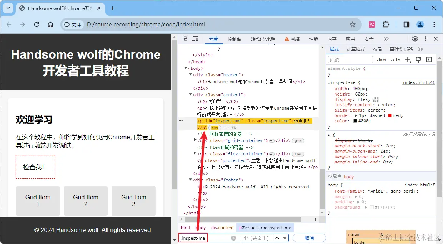Select html in the breadcrumb
443x244 pixels.
coord(185,228)
